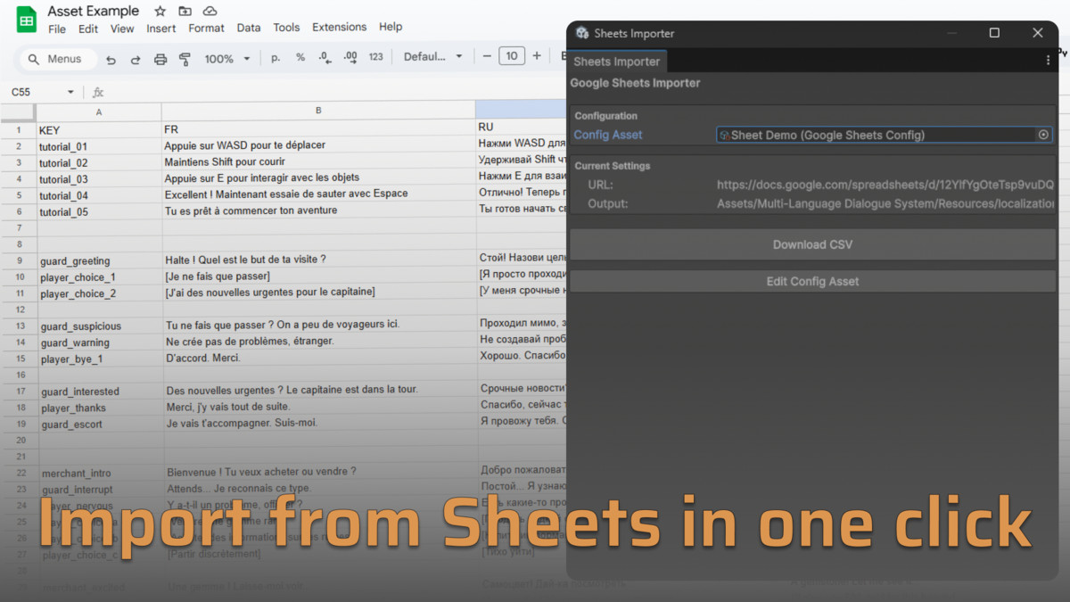
Task: Increase decimal places
Action: [x=350, y=57]
